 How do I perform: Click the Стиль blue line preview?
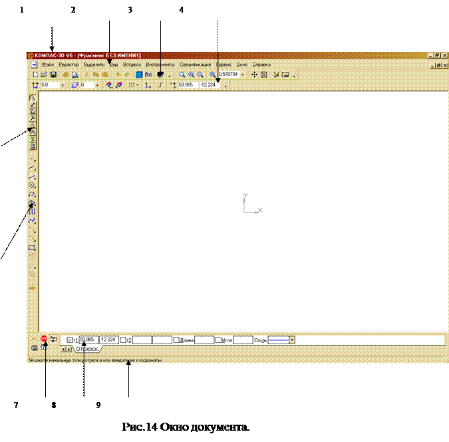coord(278,339)
